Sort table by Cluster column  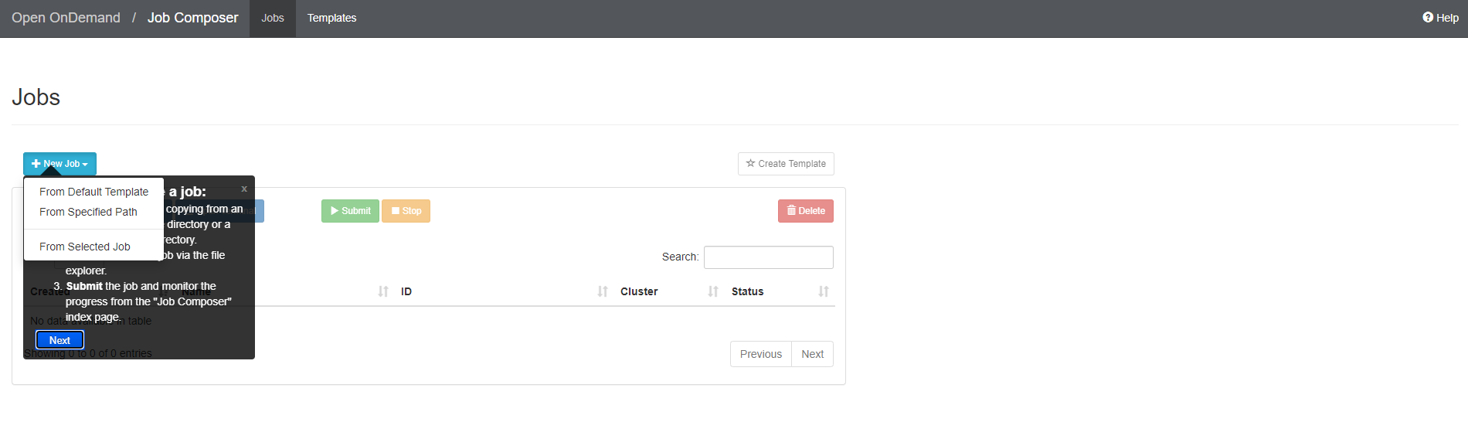pyautogui.click(x=669, y=291)
